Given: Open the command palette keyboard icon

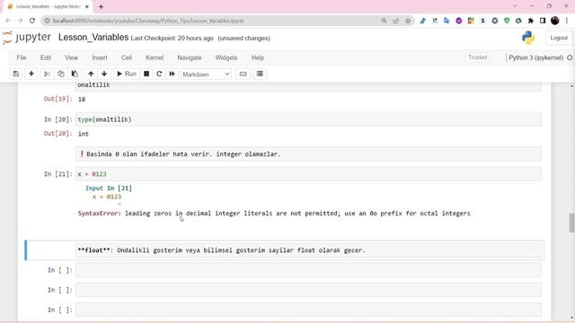Looking at the screenshot, I should [243, 74].
